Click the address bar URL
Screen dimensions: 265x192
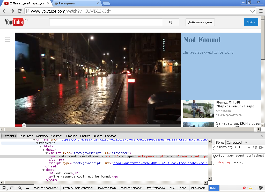[x=71, y=11]
